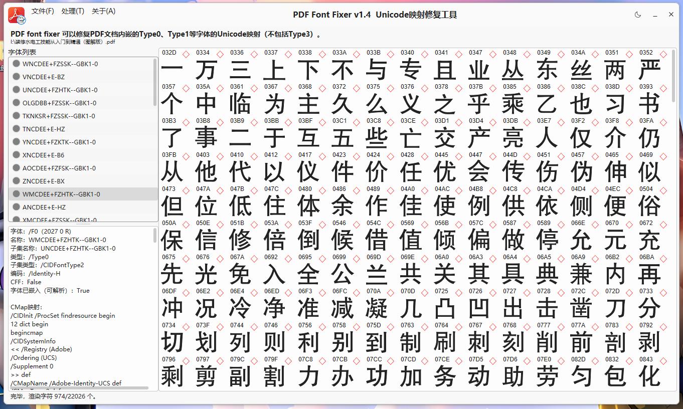683x409 pixels.
Task: Toggle the status circle beside WNCDEE+FZSSK--GBK1-0
Action: [16, 64]
